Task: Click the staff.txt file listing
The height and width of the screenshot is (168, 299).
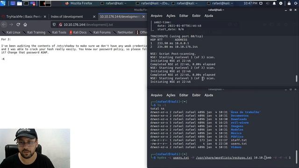Action: [x=239, y=140]
